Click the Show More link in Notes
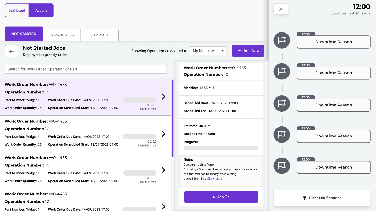Screen dimensions: 376x211 214,179
